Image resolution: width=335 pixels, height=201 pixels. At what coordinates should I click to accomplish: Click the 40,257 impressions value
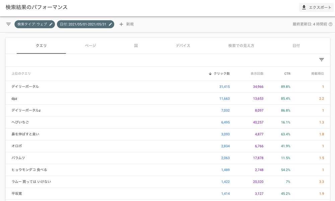(x=258, y=122)
